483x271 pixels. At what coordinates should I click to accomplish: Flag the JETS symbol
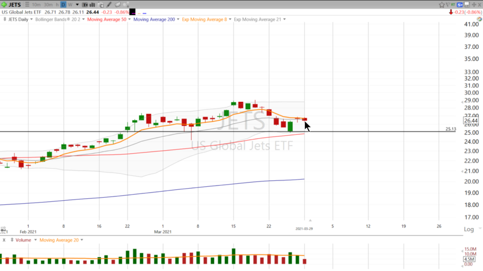click(448, 5)
